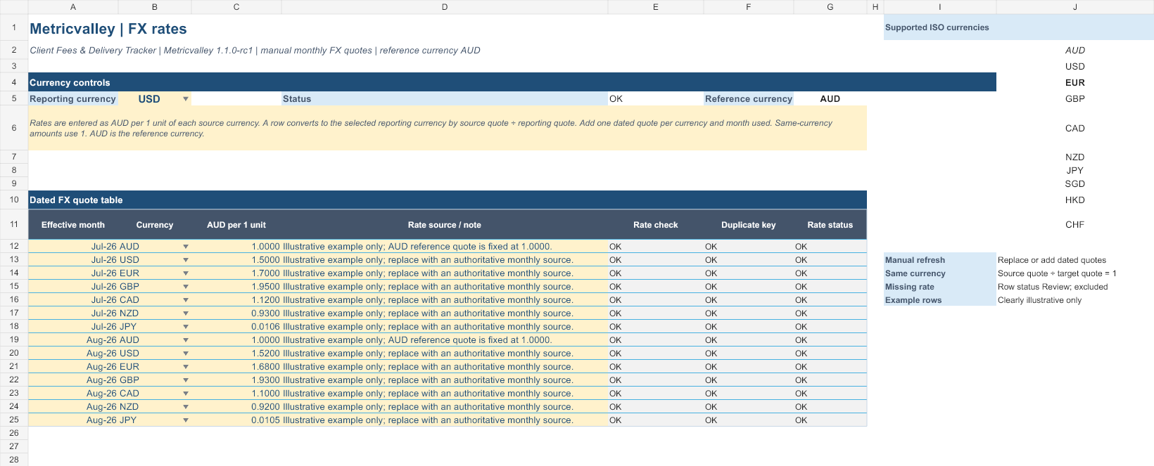The image size is (1154, 466).
Task: Click the Currency controls section header
Action: (512, 82)
